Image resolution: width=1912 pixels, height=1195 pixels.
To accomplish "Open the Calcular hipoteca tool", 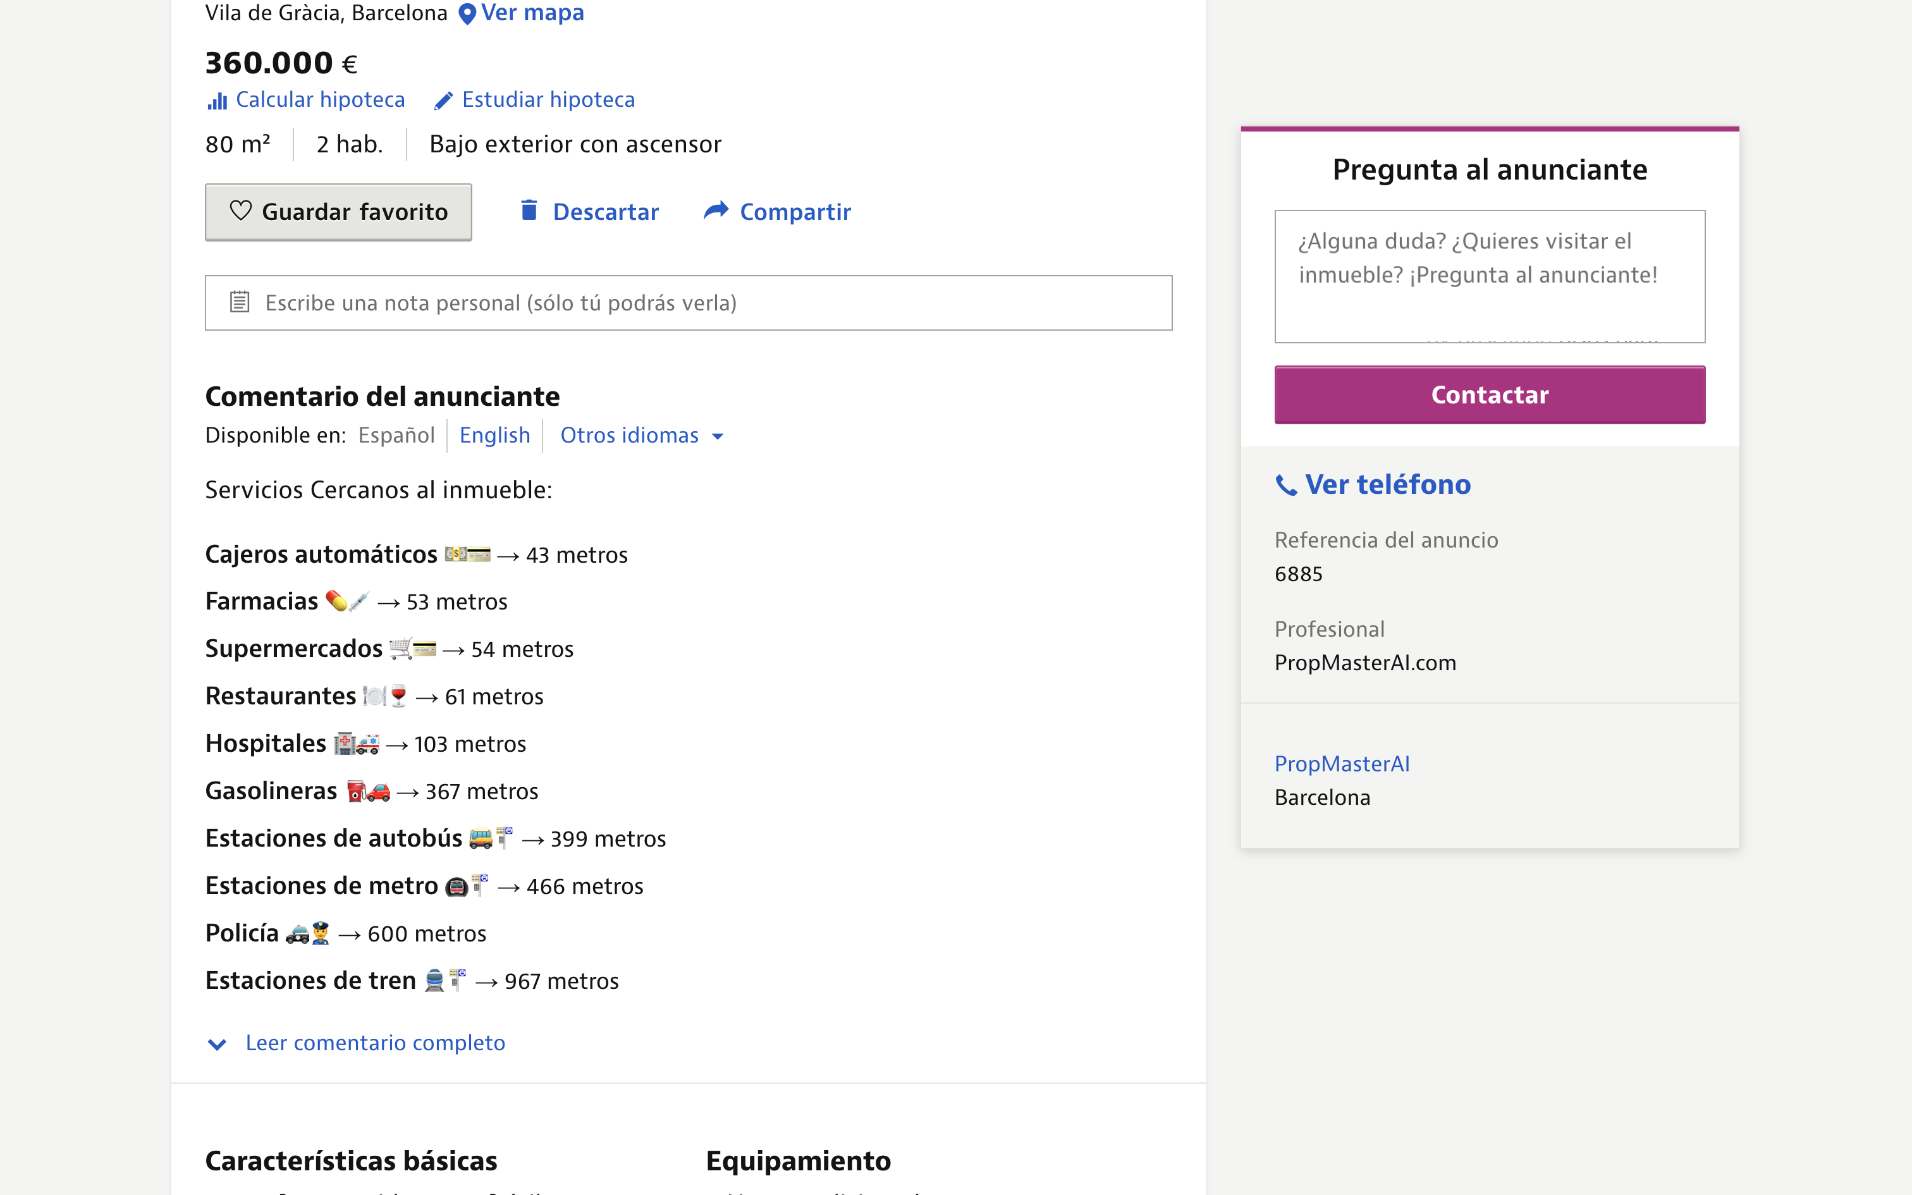I will (x=321, y=100).
